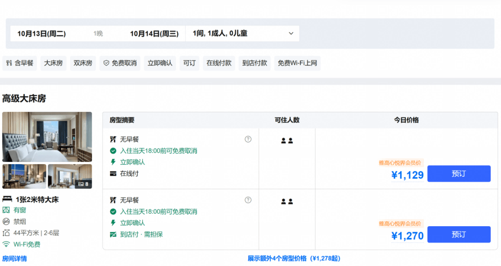
Task: Click the lightning icon in 到店付 rate
Action: [x=113, y=223]
